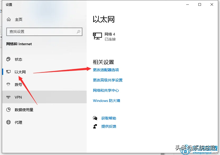Maximize the 设置 window
Screen dimensions: 220x155
pyautogui.click(x=199, y=5)
